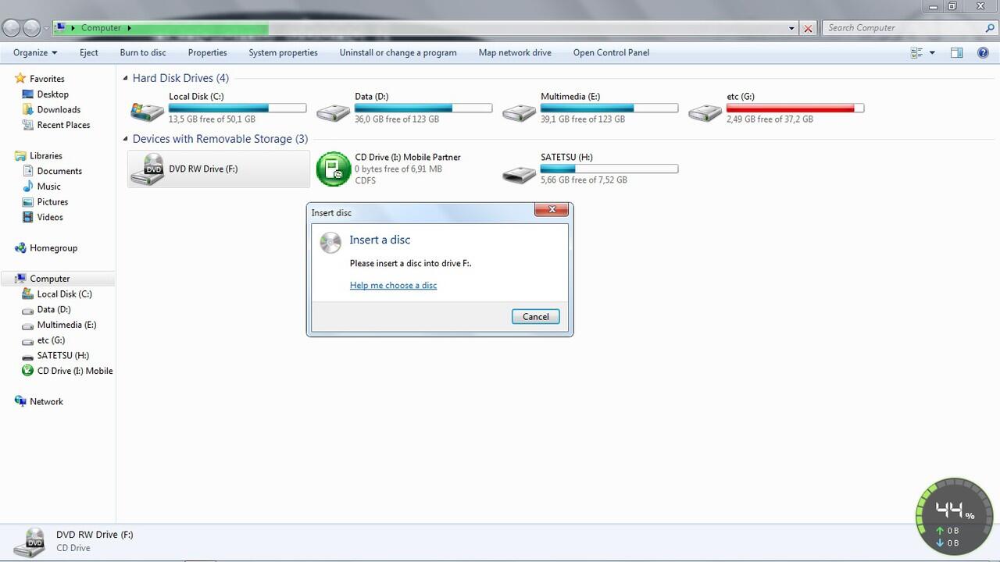Click the Search Computer input field
This screenshot has width=1000, height=562.
(902, 27)
